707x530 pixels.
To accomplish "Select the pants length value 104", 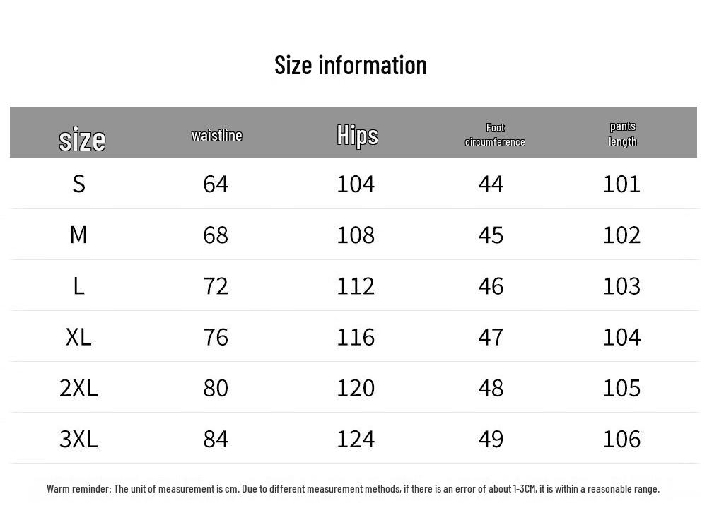I will [x=621, y=336].
